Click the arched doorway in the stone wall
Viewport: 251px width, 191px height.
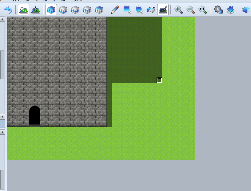(x=35, y=116)
